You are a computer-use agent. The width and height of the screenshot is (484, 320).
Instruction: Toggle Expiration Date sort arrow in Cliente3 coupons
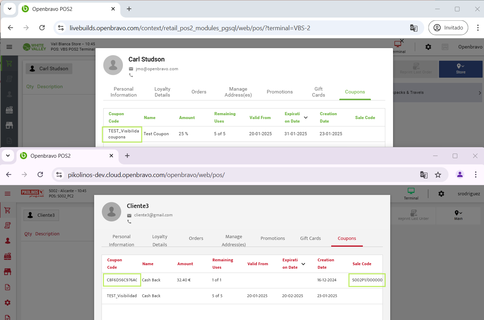pos(303,264)
